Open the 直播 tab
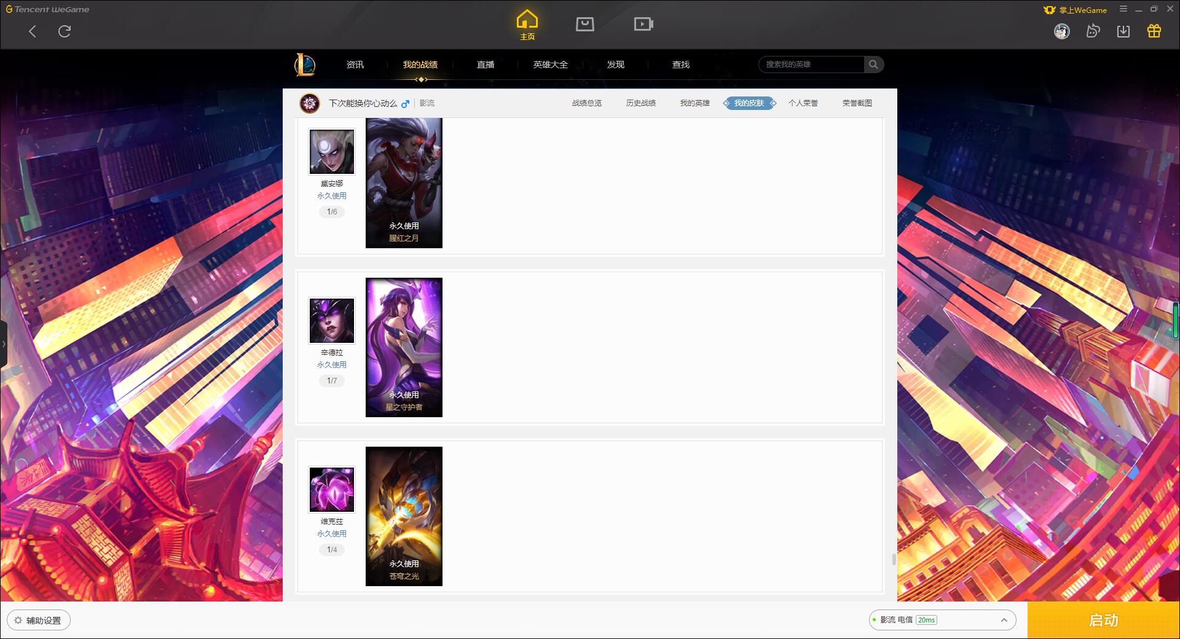Viewport: 1180px width, 639px height. tap(486, 65)
